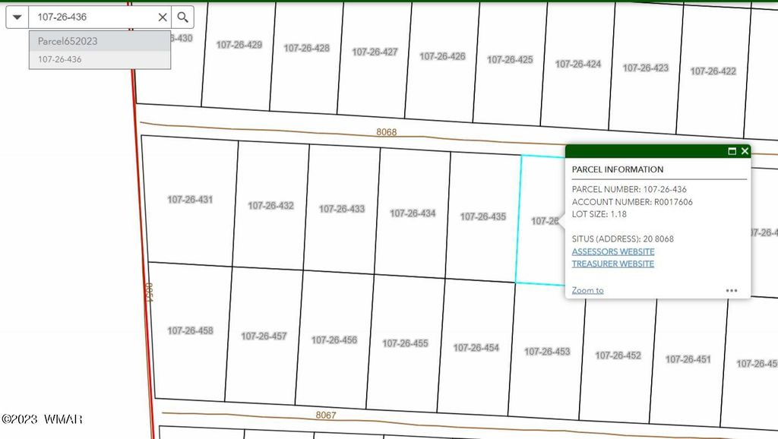Maximize the parcel information popup

pyautogui.click(x=732, y=151)
